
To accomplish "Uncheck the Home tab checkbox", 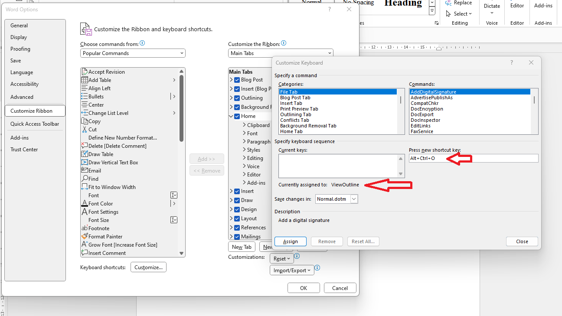I will [x=237, y=116].
